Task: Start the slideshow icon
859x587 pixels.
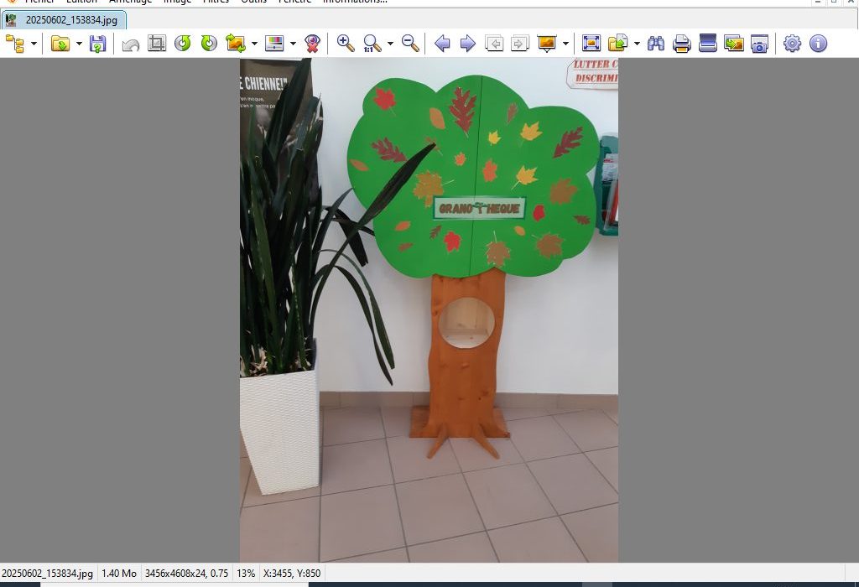Action: click(547, 44)
